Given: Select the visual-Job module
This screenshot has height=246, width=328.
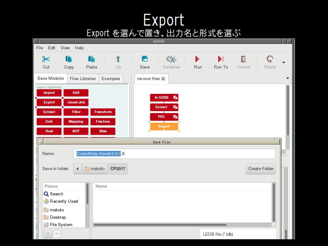Looking at the screenshot, I should pos(76,102).
